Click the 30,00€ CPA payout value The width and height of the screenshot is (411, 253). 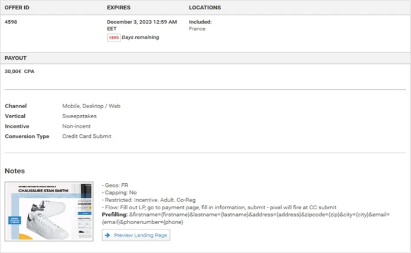(x=19, y=72)
